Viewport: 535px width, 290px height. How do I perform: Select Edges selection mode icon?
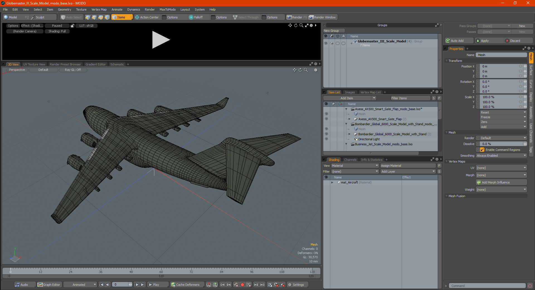[94, 17]
